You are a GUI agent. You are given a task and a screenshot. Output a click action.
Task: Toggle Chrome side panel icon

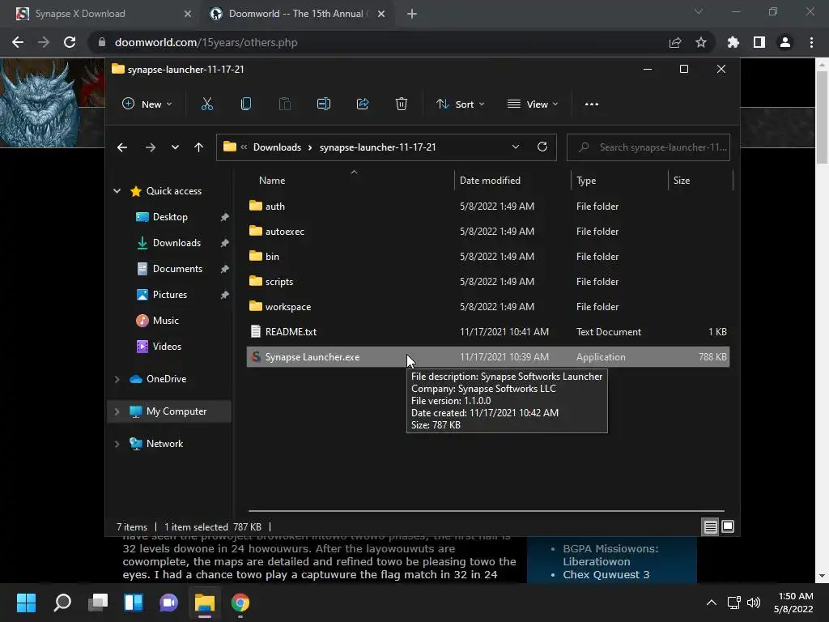click(x=759, y=42)
